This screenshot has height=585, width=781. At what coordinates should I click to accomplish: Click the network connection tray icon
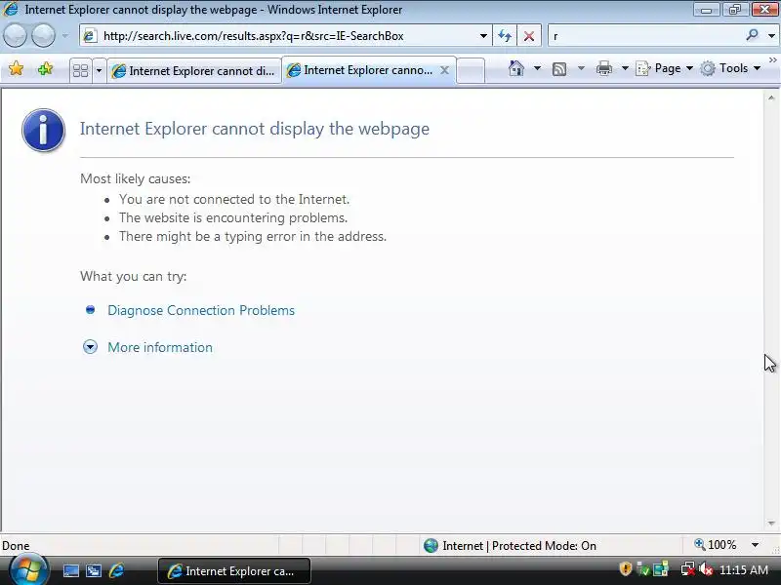tap(661, 568)
